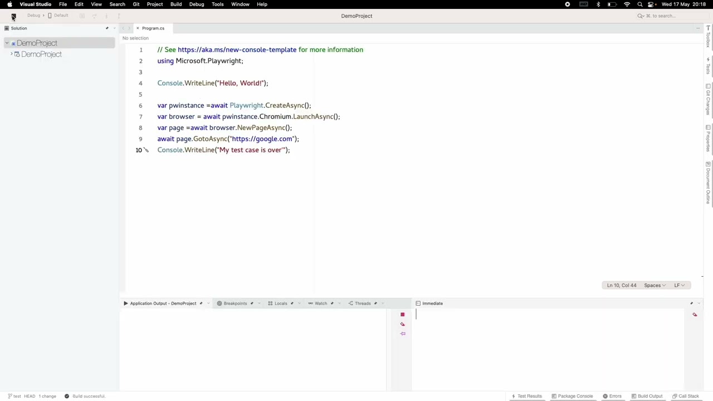Click the quick-fix pencil icon on line 10

[x=146, y=150]
